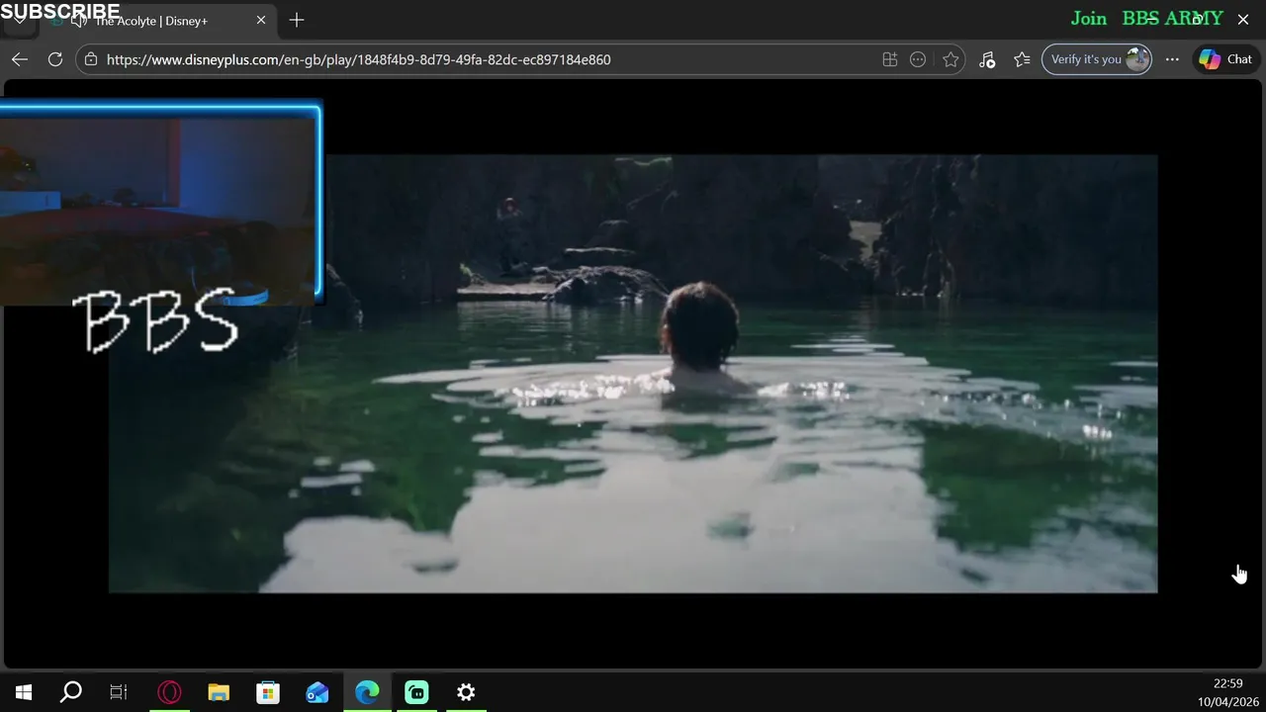Viewport: 1266px width, 712px height.
Task: Go back to the previous page
Action: point(20,59)
